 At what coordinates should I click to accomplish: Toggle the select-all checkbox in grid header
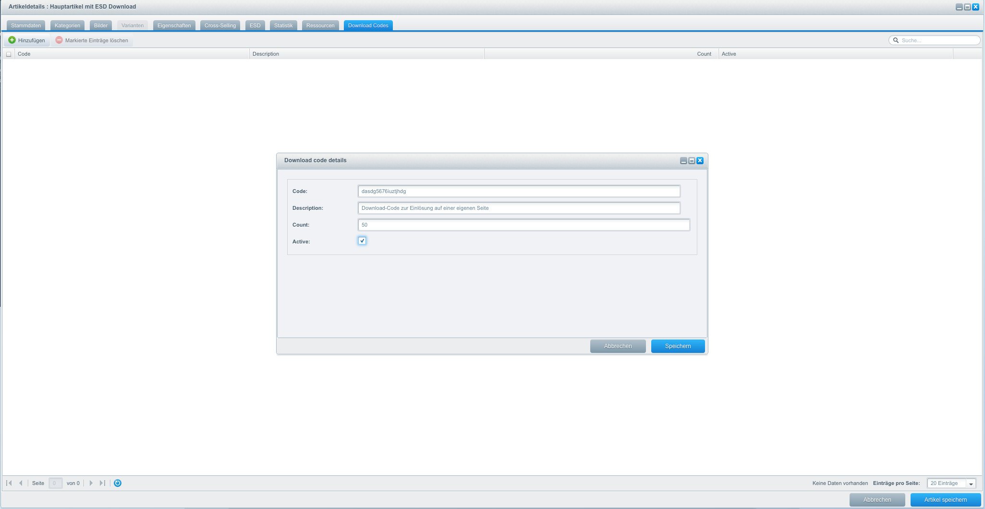pos(9,54)
